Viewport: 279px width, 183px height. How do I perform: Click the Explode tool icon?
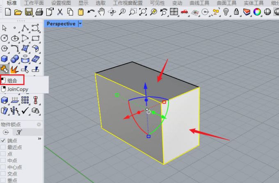15,69
